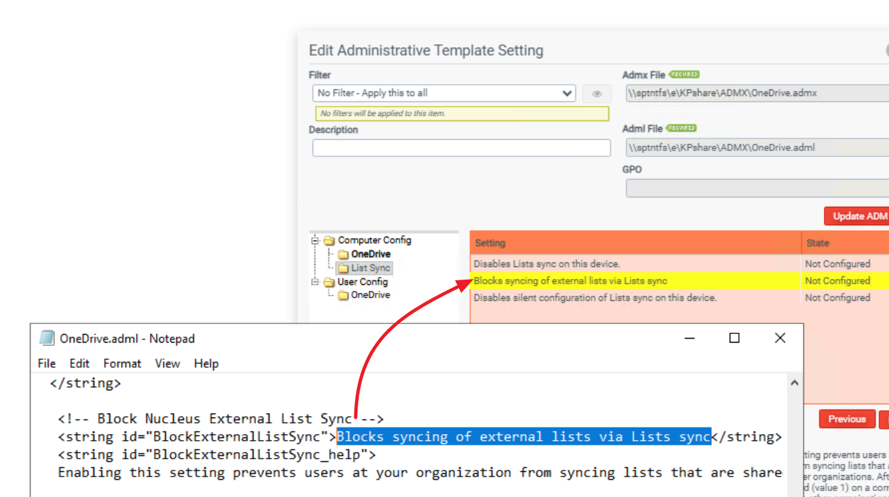This screenshot has width=889, height=497.
Task: Click the Block Nucleus External List Sync comment
Action: [221, 419]
